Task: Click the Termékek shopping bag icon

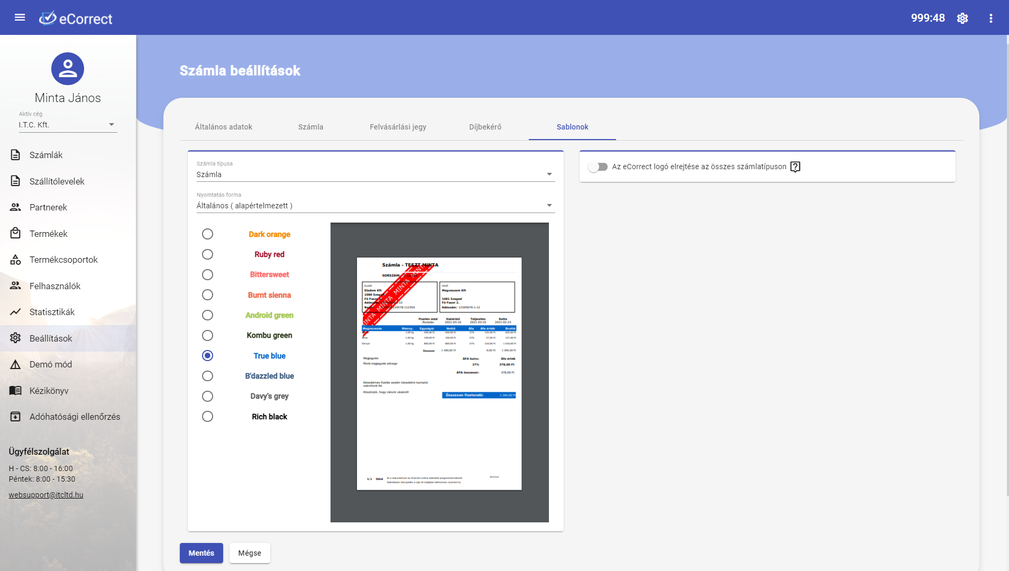Action: [15, 234]
